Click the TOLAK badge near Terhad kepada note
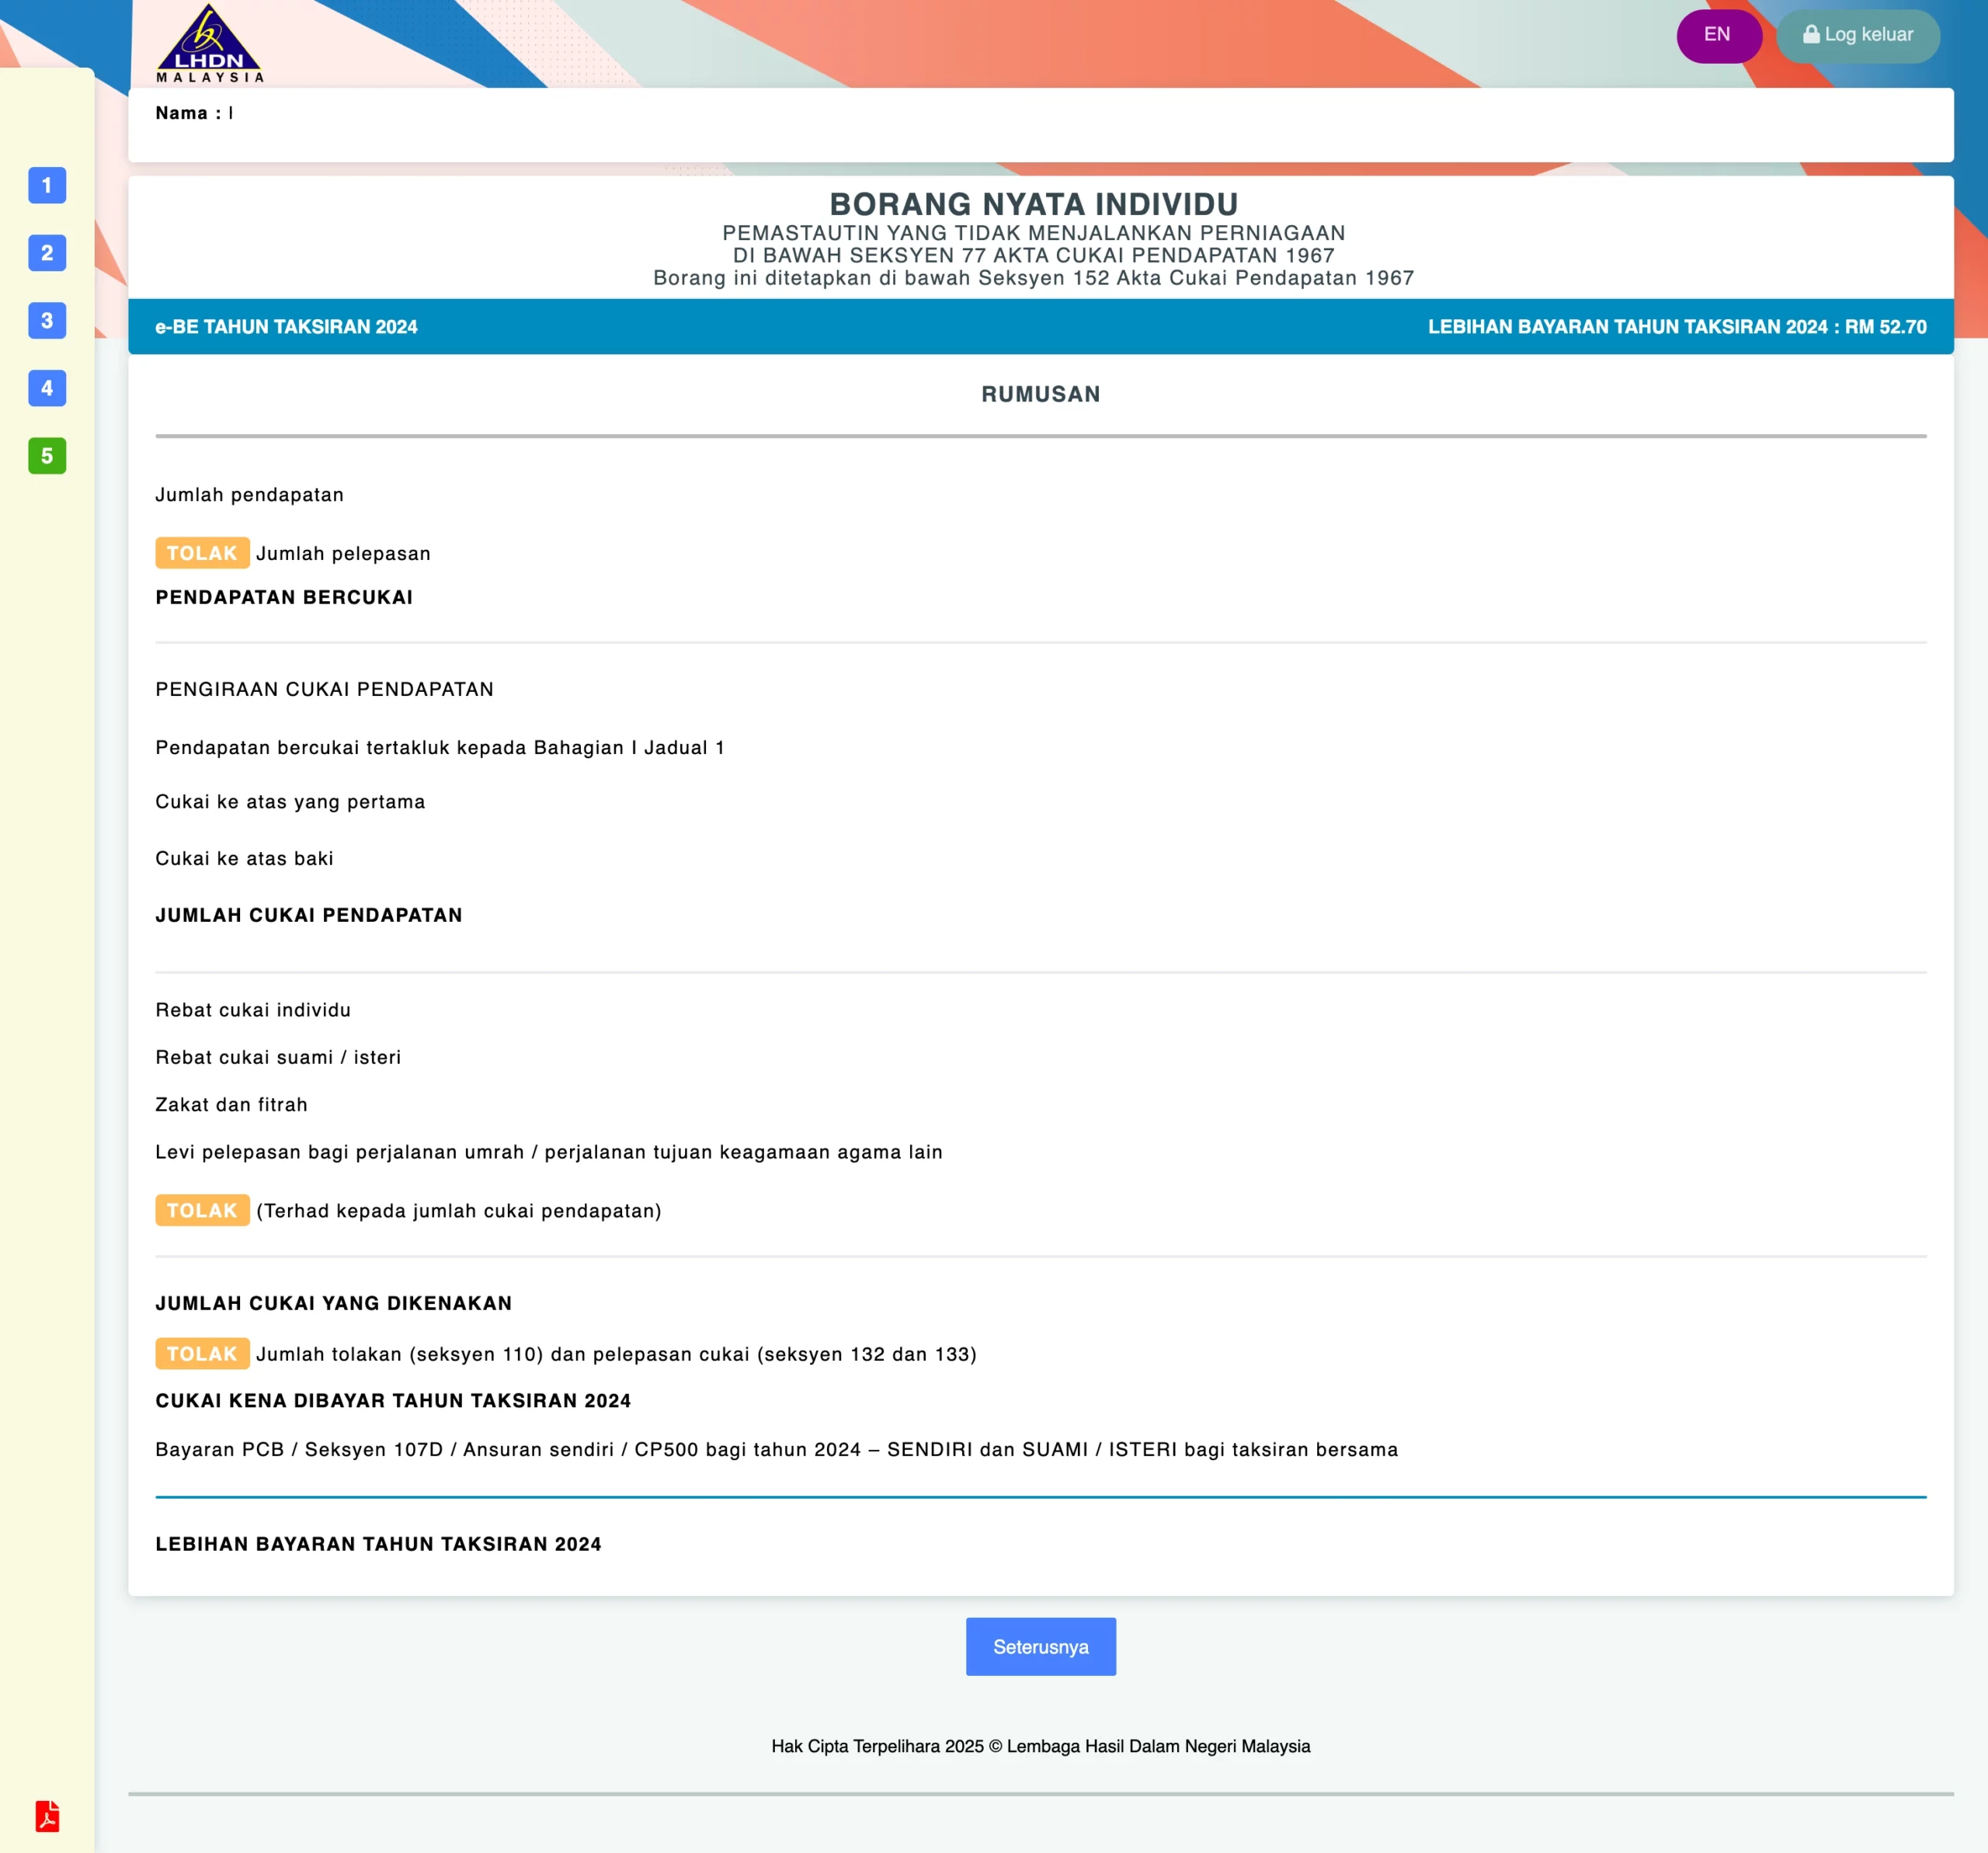This screenshot has height=1853, width=1988. tap(201, 1210)
